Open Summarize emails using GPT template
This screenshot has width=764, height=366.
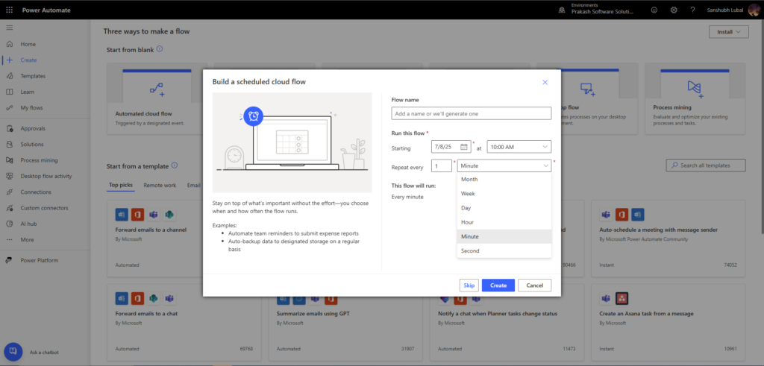(313, 313)
